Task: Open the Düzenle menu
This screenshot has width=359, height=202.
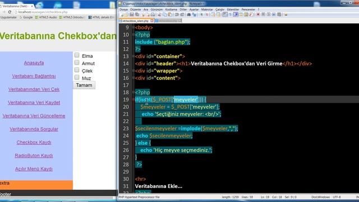Action: [136, 10]
